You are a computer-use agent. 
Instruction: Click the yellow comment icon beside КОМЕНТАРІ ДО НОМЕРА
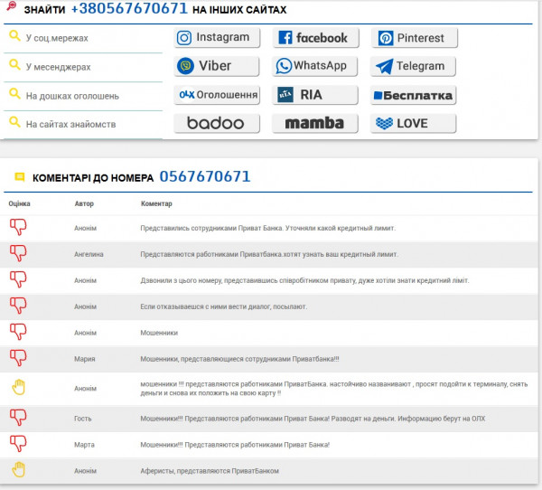tap(20, 177)
